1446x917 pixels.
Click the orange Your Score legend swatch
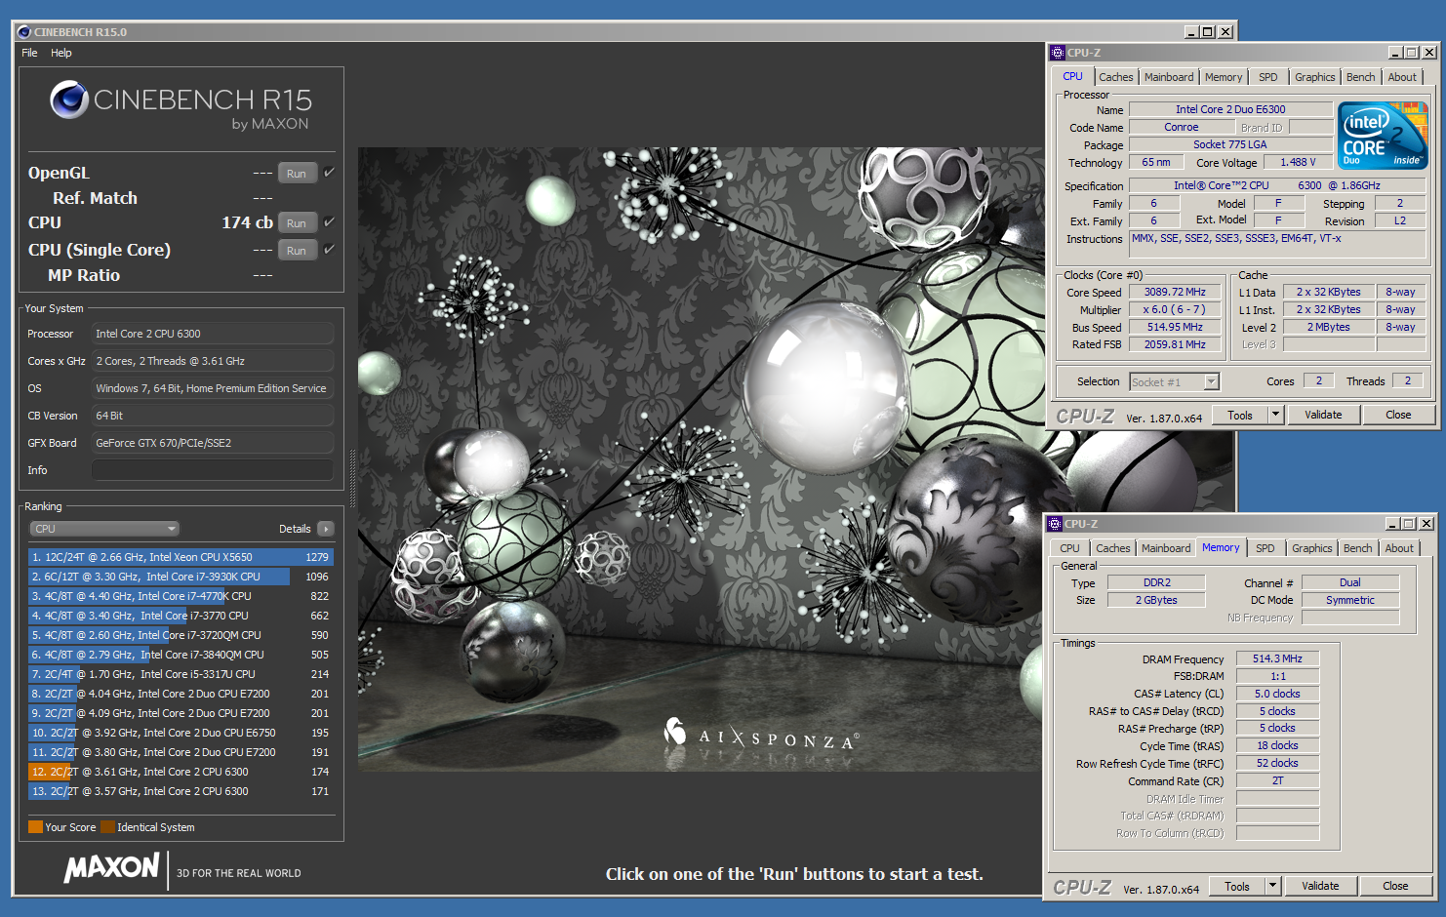(x=35, y=827)
